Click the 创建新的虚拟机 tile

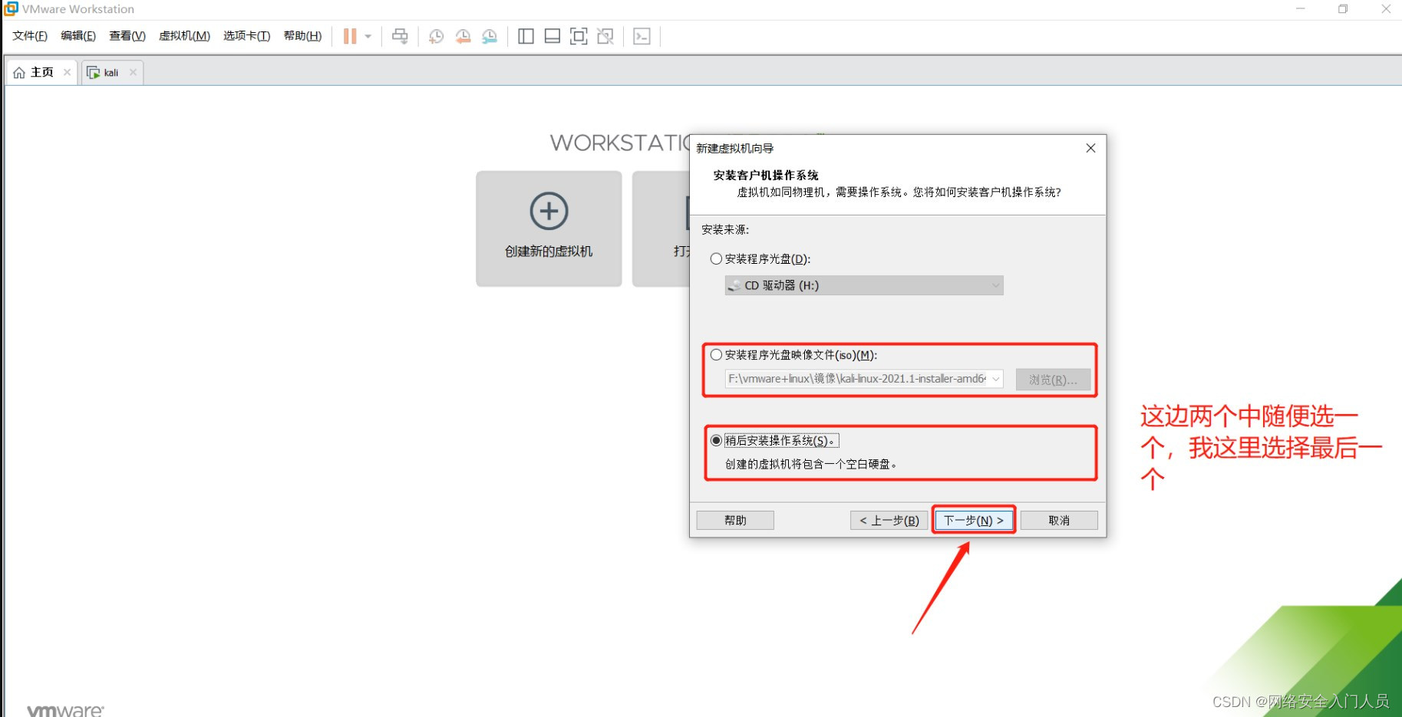coord(549,229)
